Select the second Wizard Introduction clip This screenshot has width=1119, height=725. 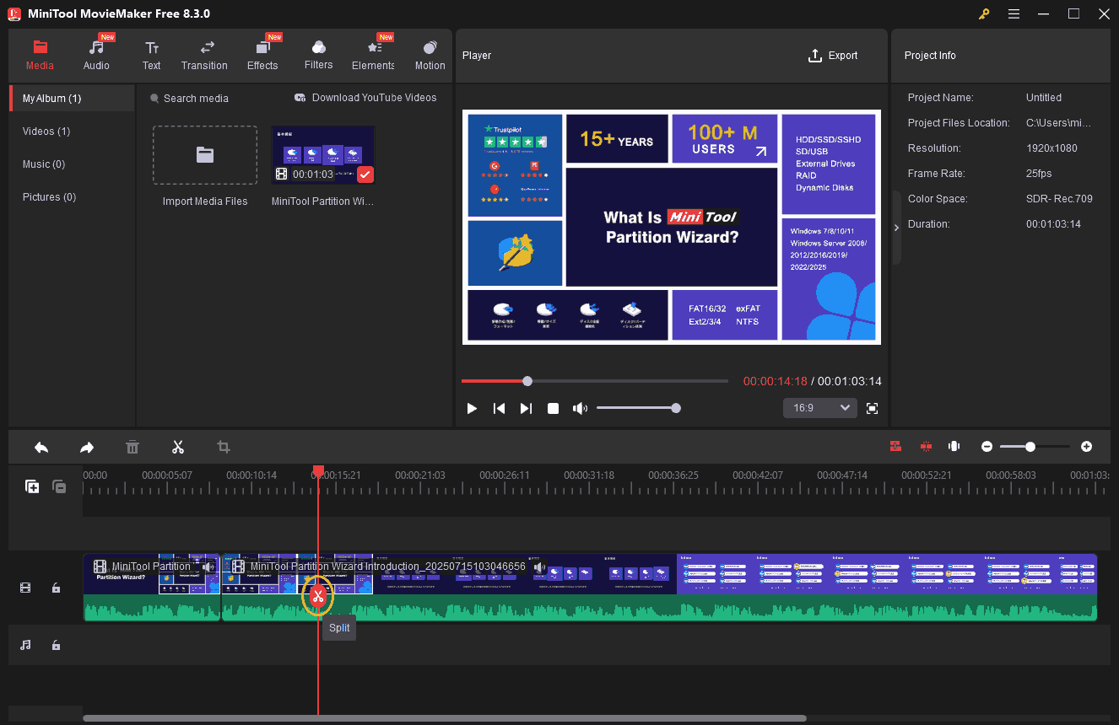pos(658,588)
